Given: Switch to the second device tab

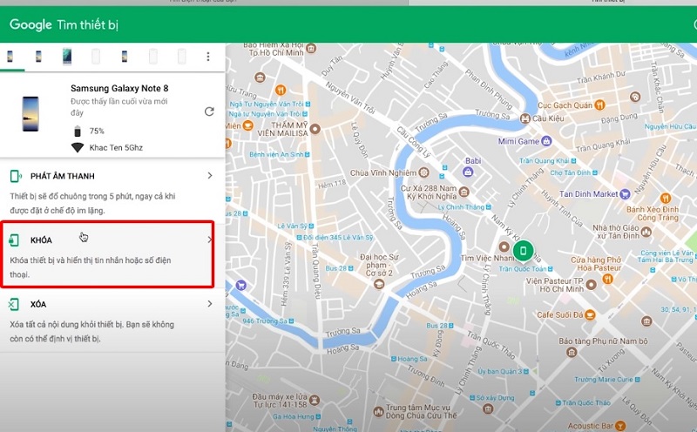Looking at the screenshot, I should 38,57.
